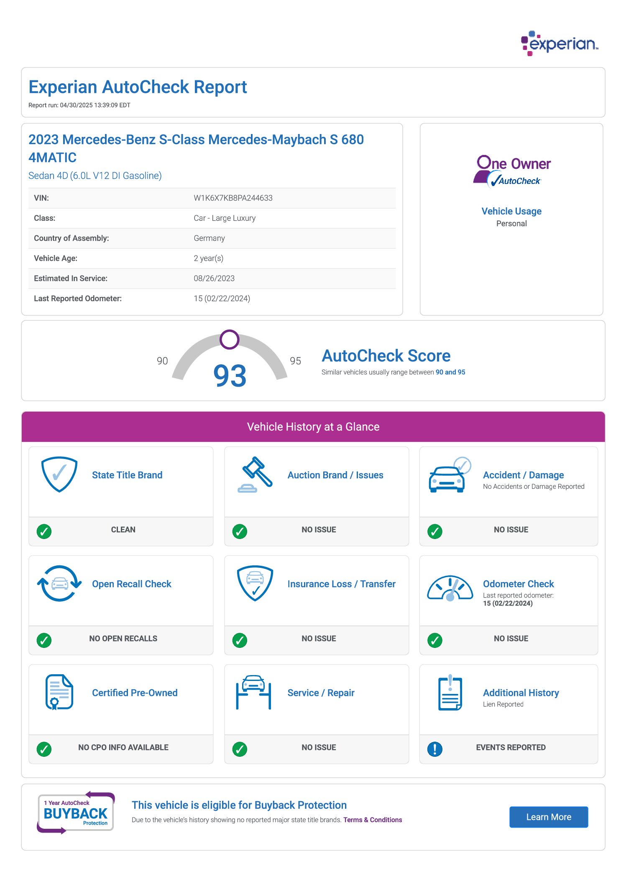Click the Last Reported Odometer value in table
Image resolution: width=626 pixels, height=887 pixels.
[222, 299]
